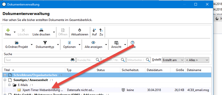Select the Xpert-Timer Webanbindung document
This screenshot has height=95, width=222.
point(43,90)
